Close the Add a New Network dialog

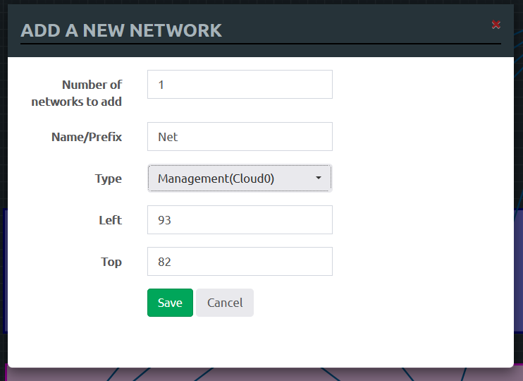496,25
